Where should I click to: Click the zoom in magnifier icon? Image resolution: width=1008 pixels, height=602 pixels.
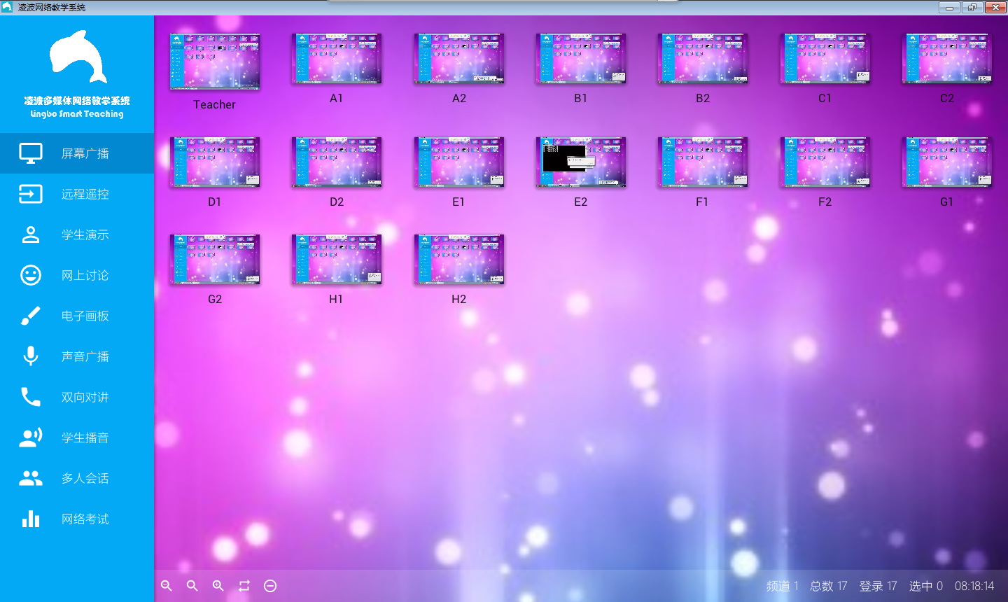point(218,586)
